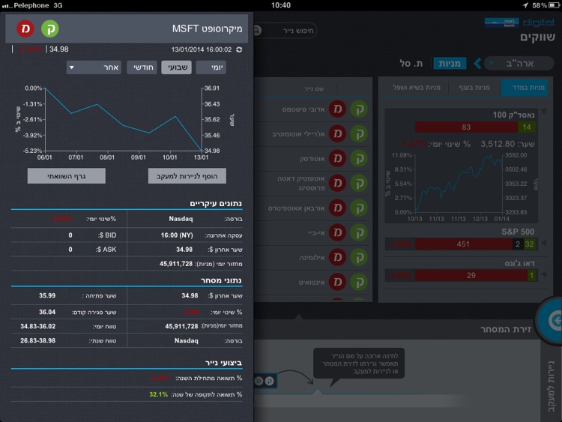
Task: Tap the green buy icon for אי-ביי
Action: pyautogui.click(x=359, y=232)
